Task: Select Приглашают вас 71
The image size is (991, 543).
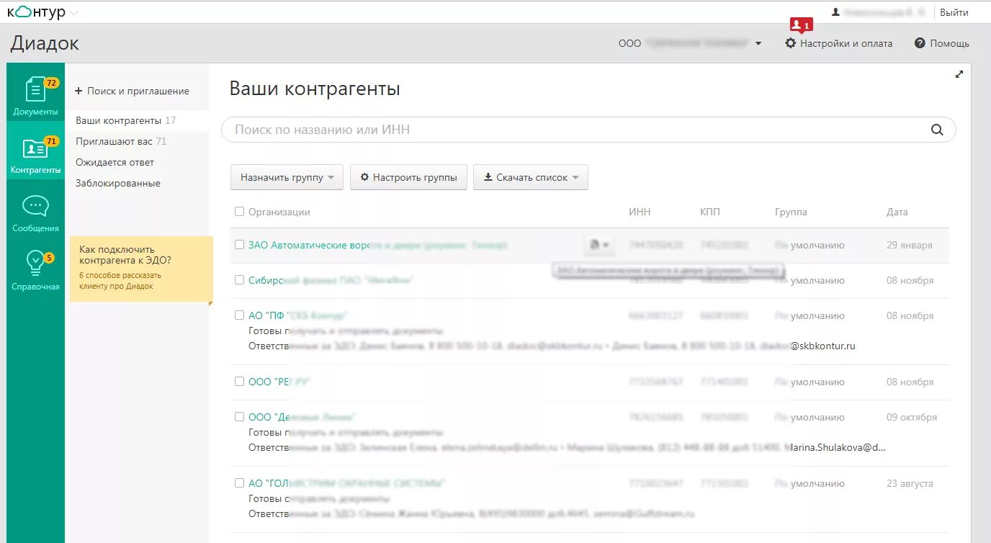Action: [x=121, y=141]
